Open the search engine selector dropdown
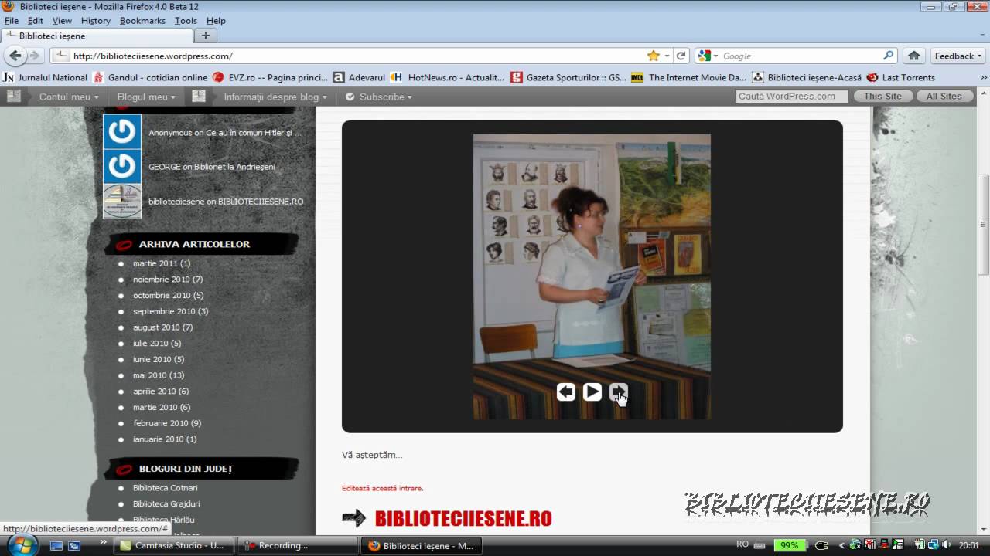Screen dimensions: 990x556 [x=708, y=56]
